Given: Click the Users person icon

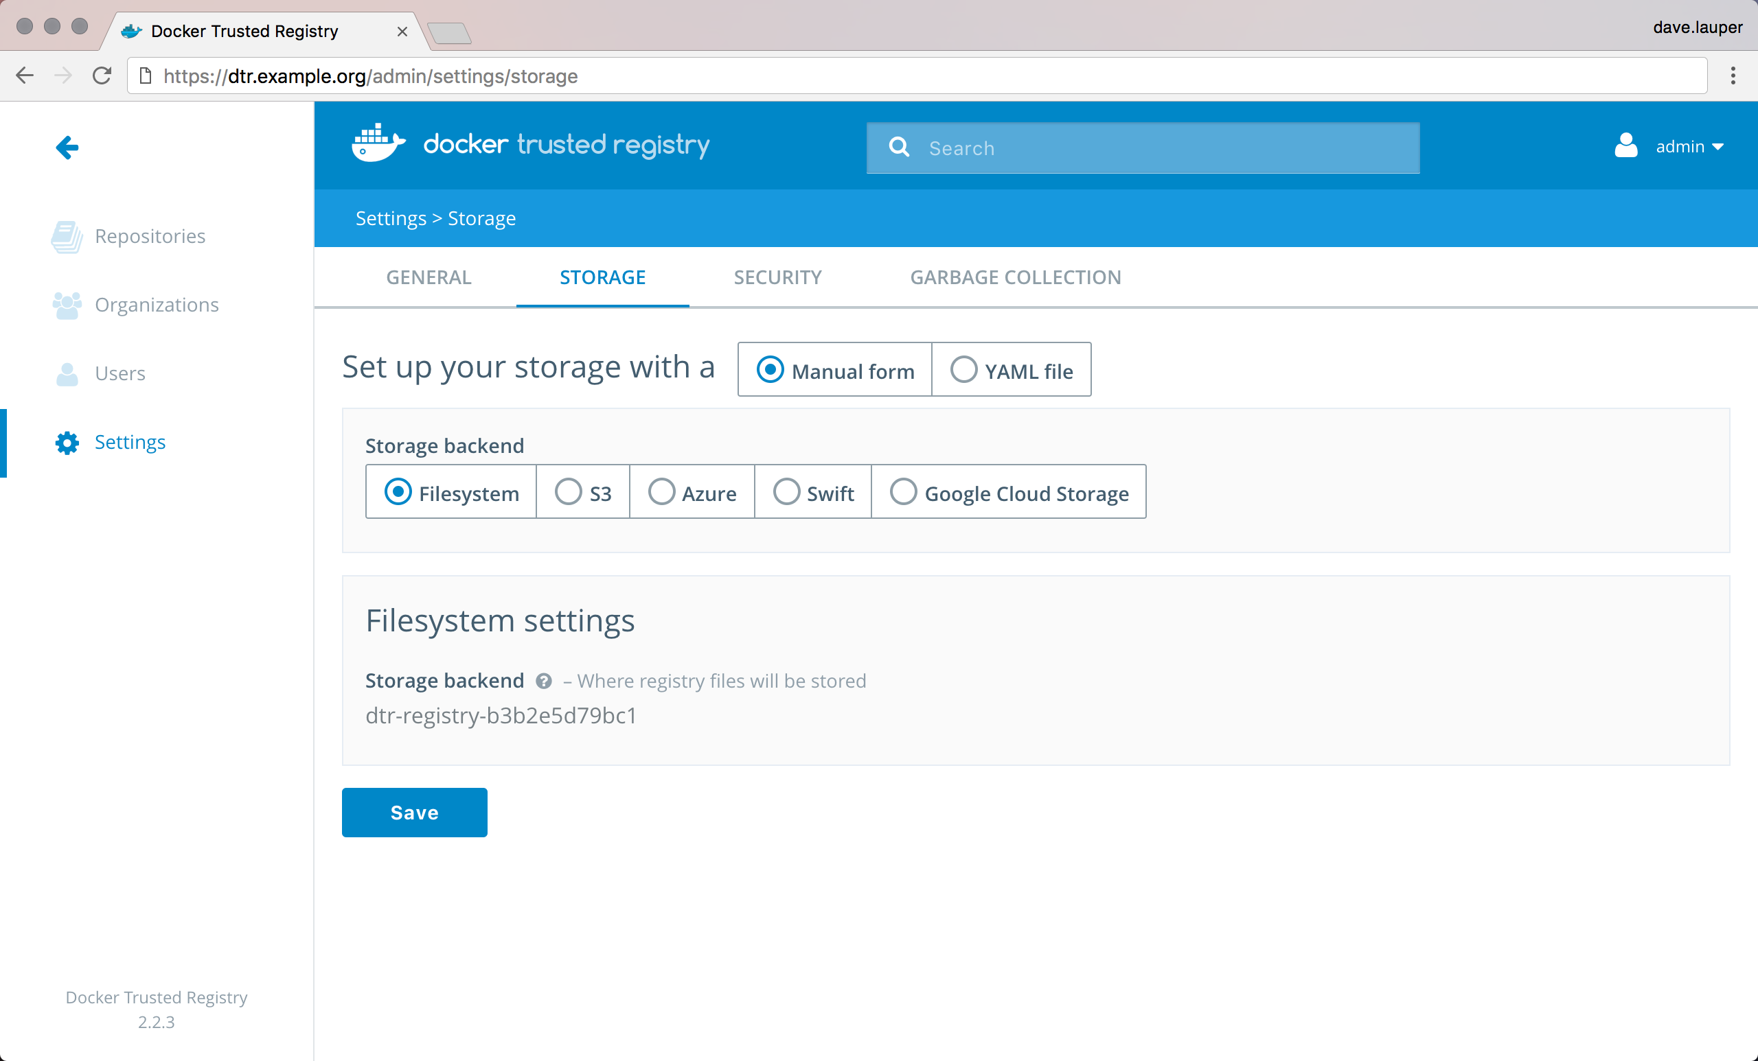Looking at the screenshot, I should 67,373.
